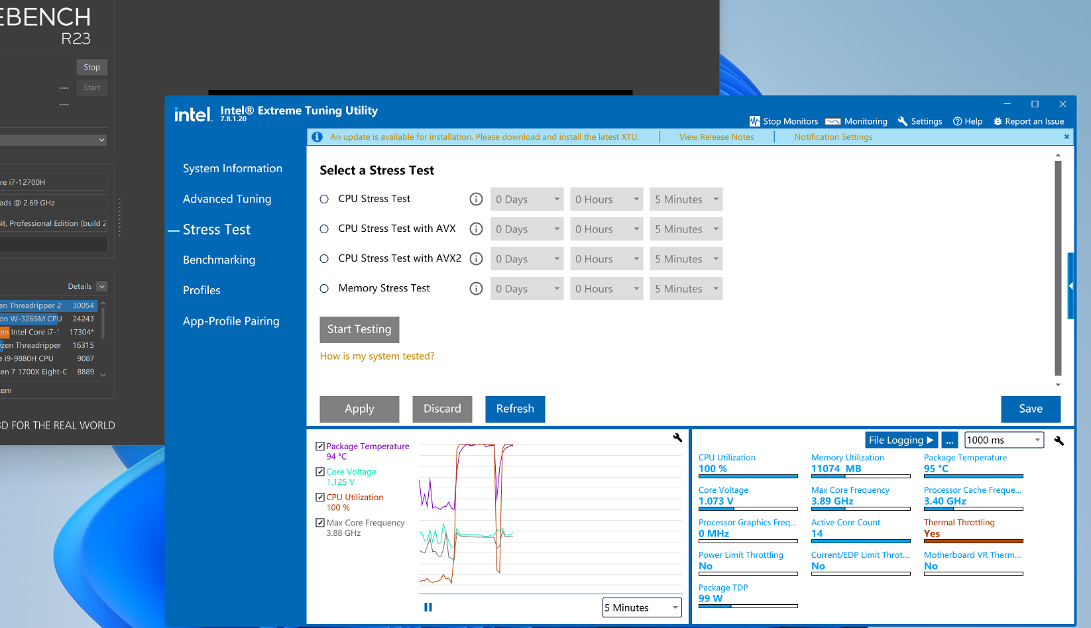Click the Save button

(1031, 409)
